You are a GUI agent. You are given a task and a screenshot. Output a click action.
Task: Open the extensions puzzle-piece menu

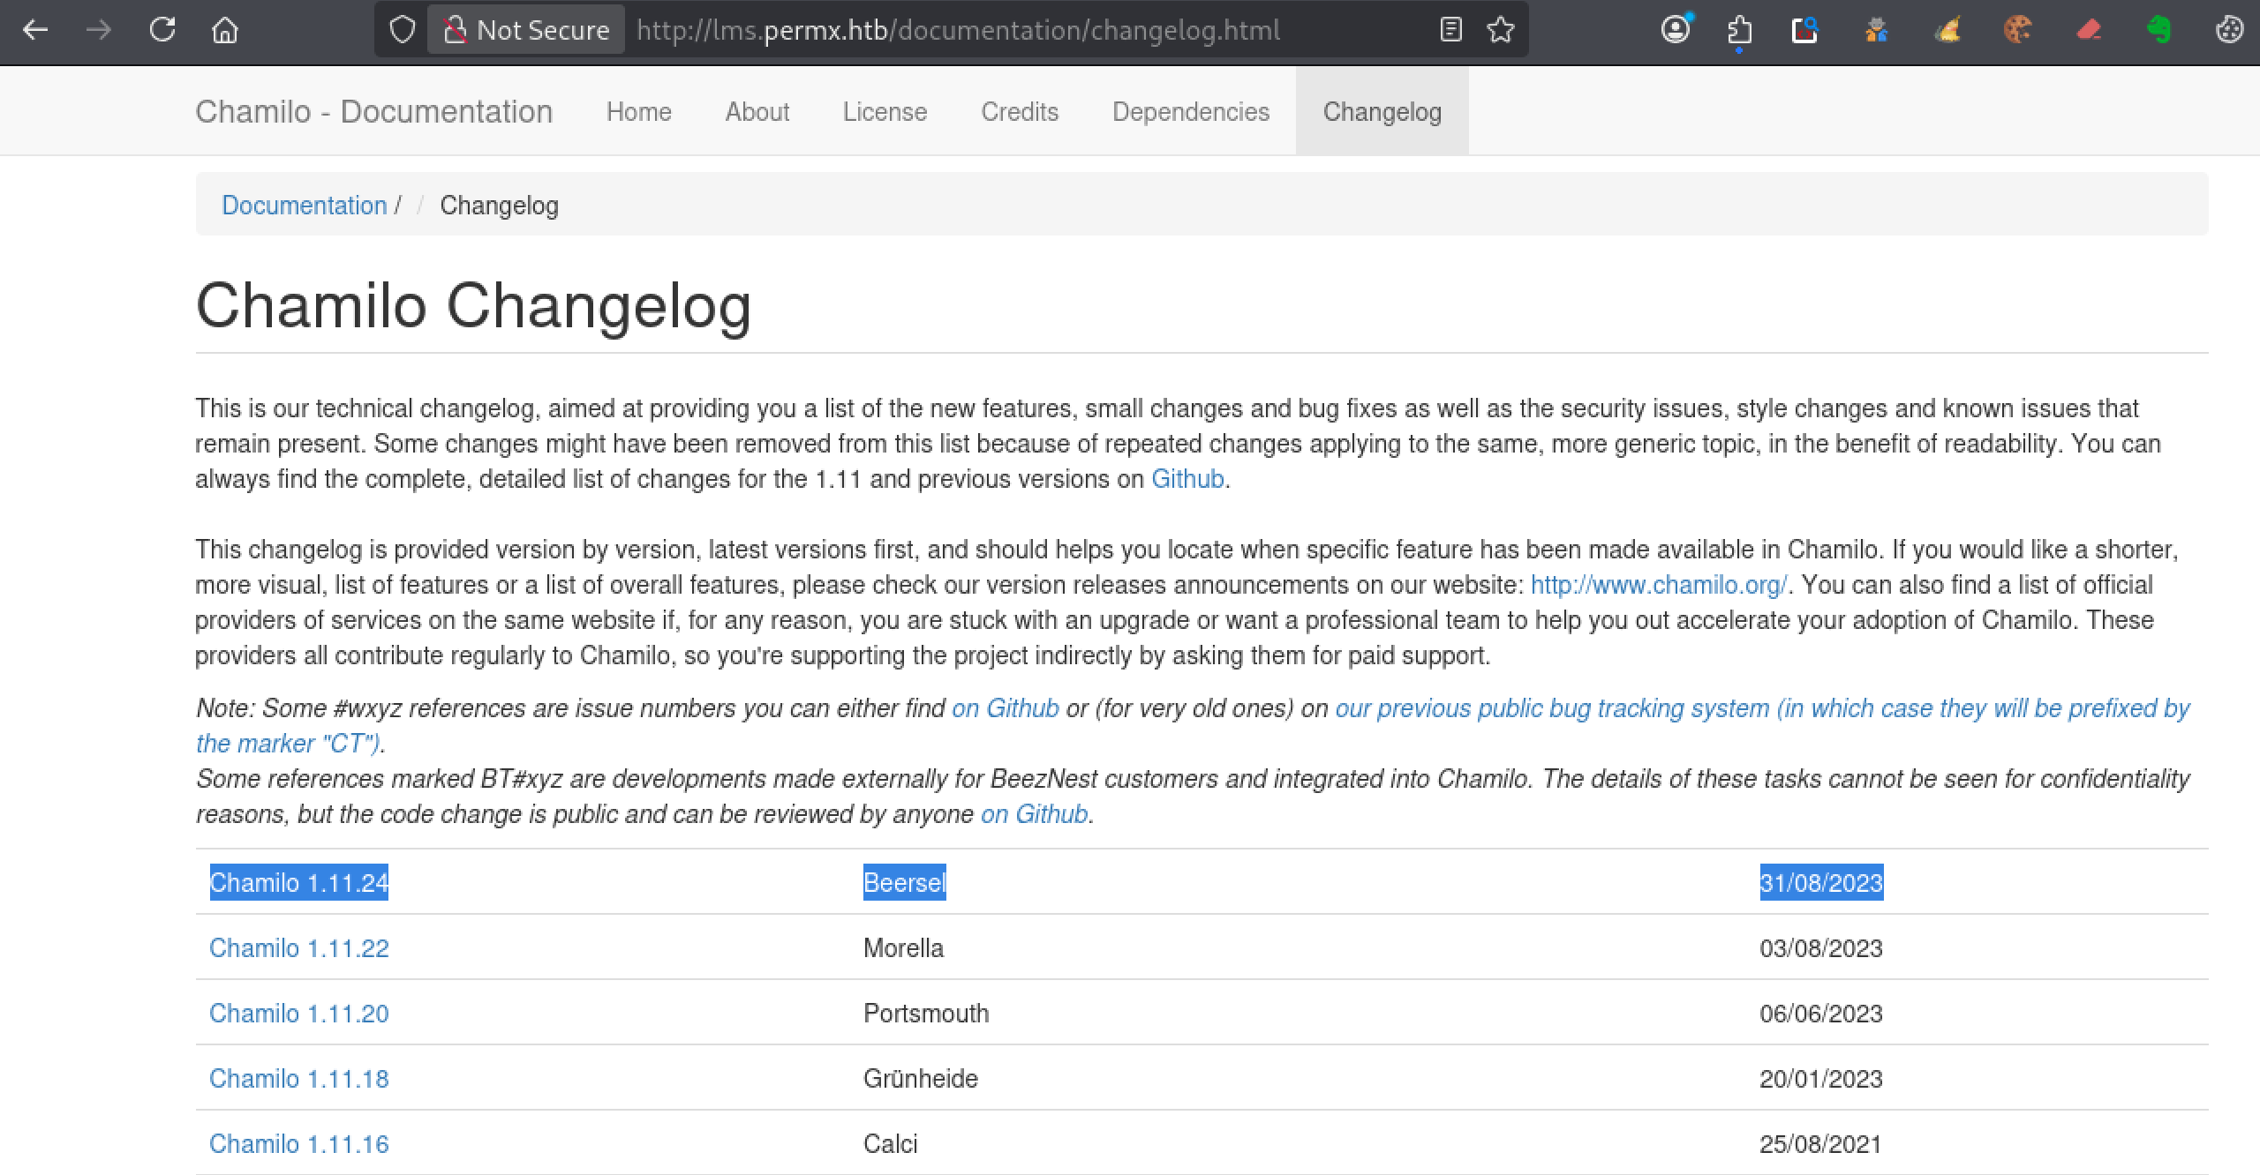(1738, 30)
